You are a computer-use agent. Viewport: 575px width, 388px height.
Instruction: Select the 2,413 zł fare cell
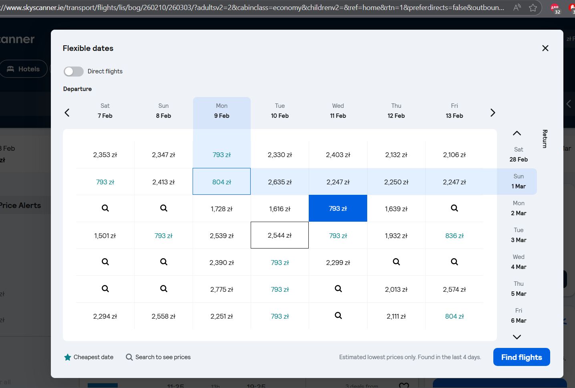click(164, 182)
